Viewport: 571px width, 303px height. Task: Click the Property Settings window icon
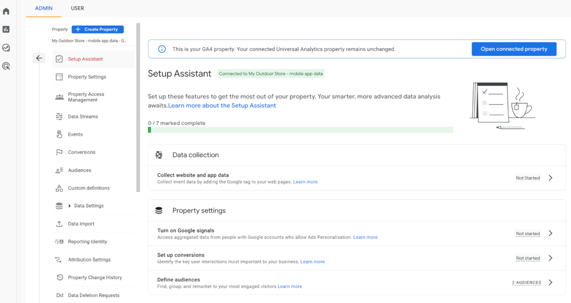pos(59,77)
